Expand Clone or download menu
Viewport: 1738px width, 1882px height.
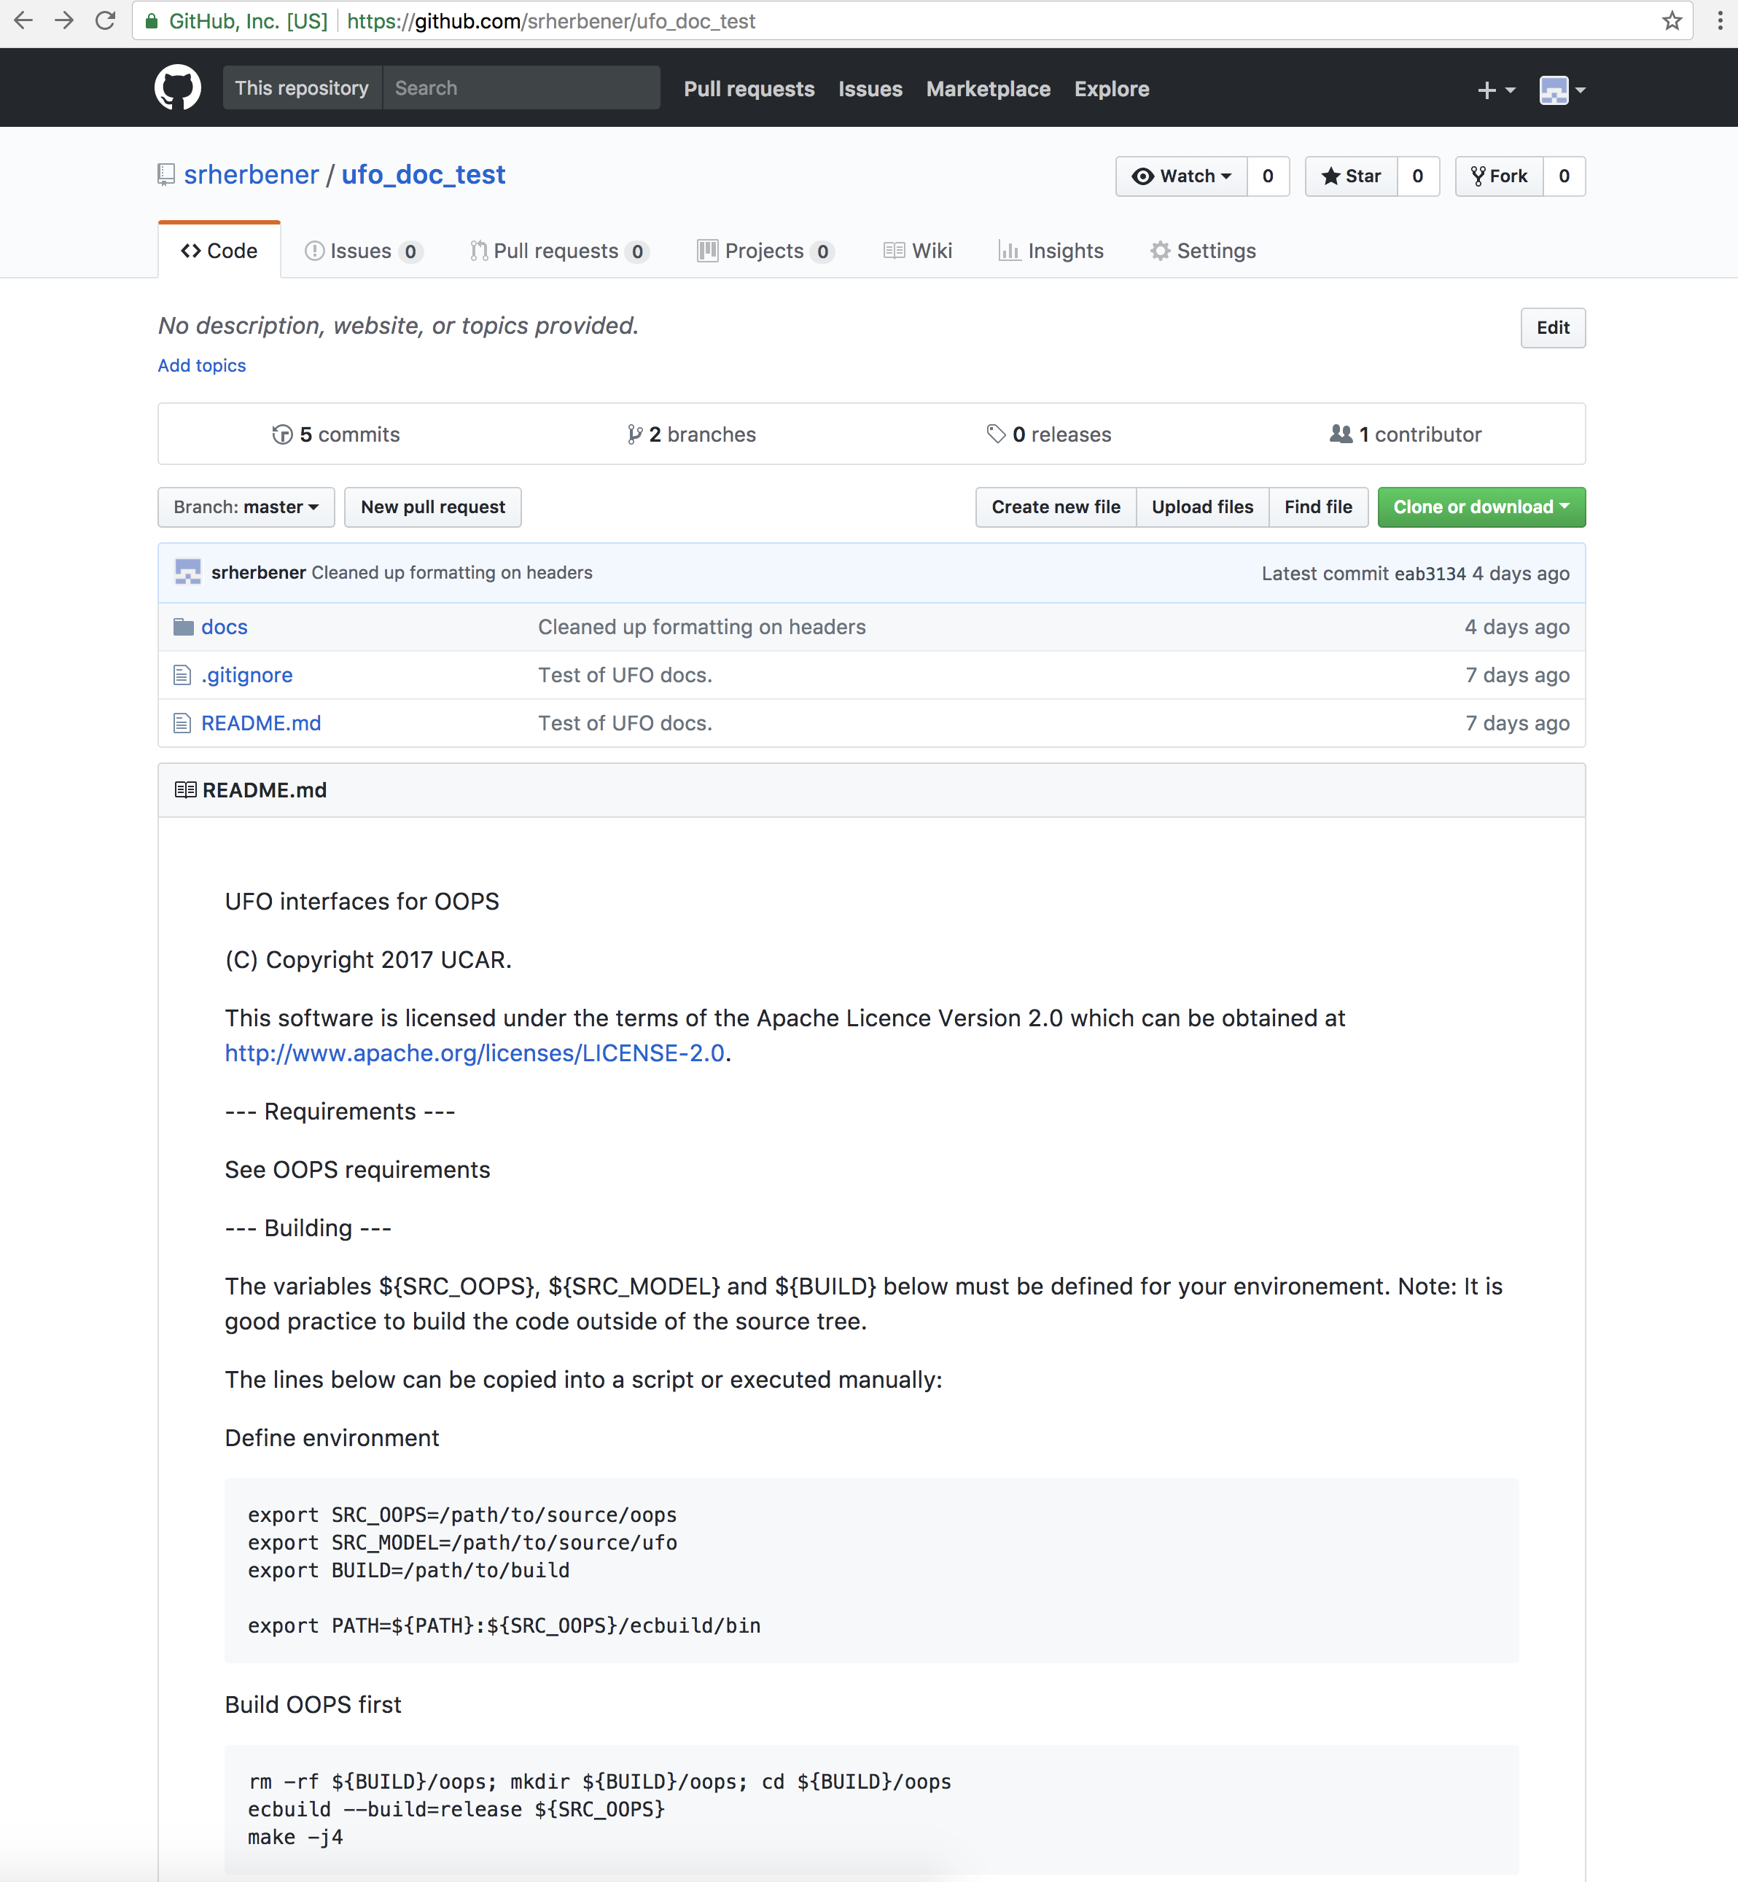click(1481, 507)
